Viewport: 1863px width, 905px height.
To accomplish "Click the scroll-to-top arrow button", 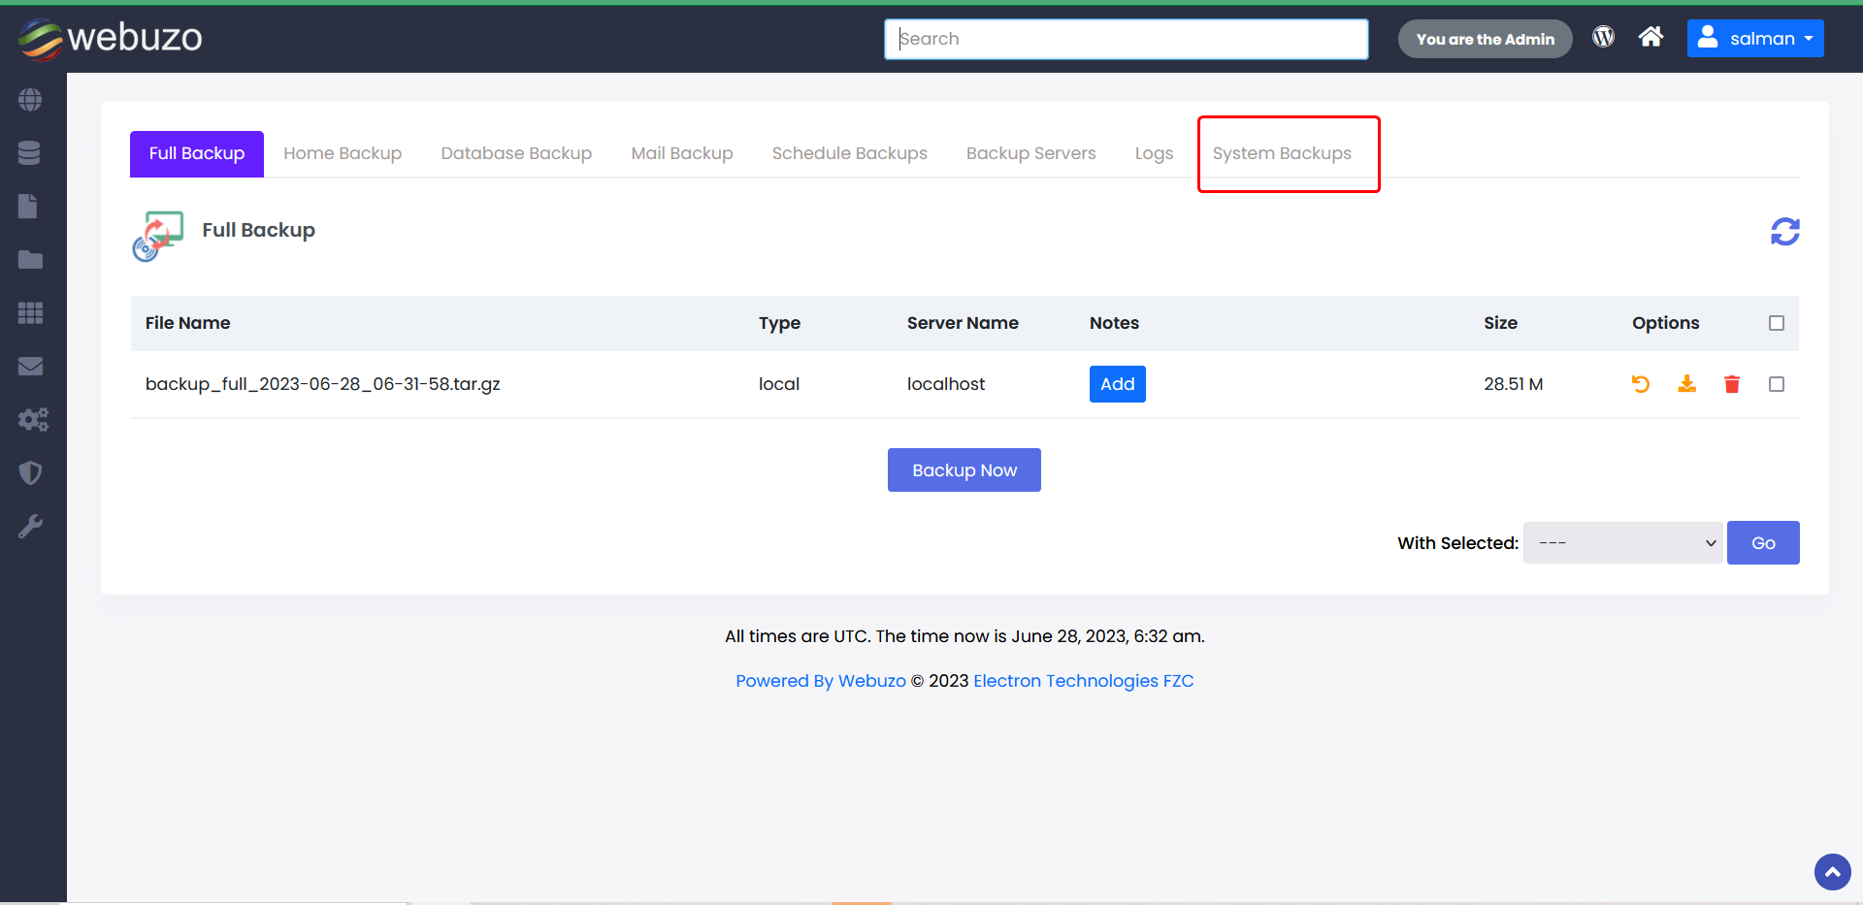I will coord(1832,871).
